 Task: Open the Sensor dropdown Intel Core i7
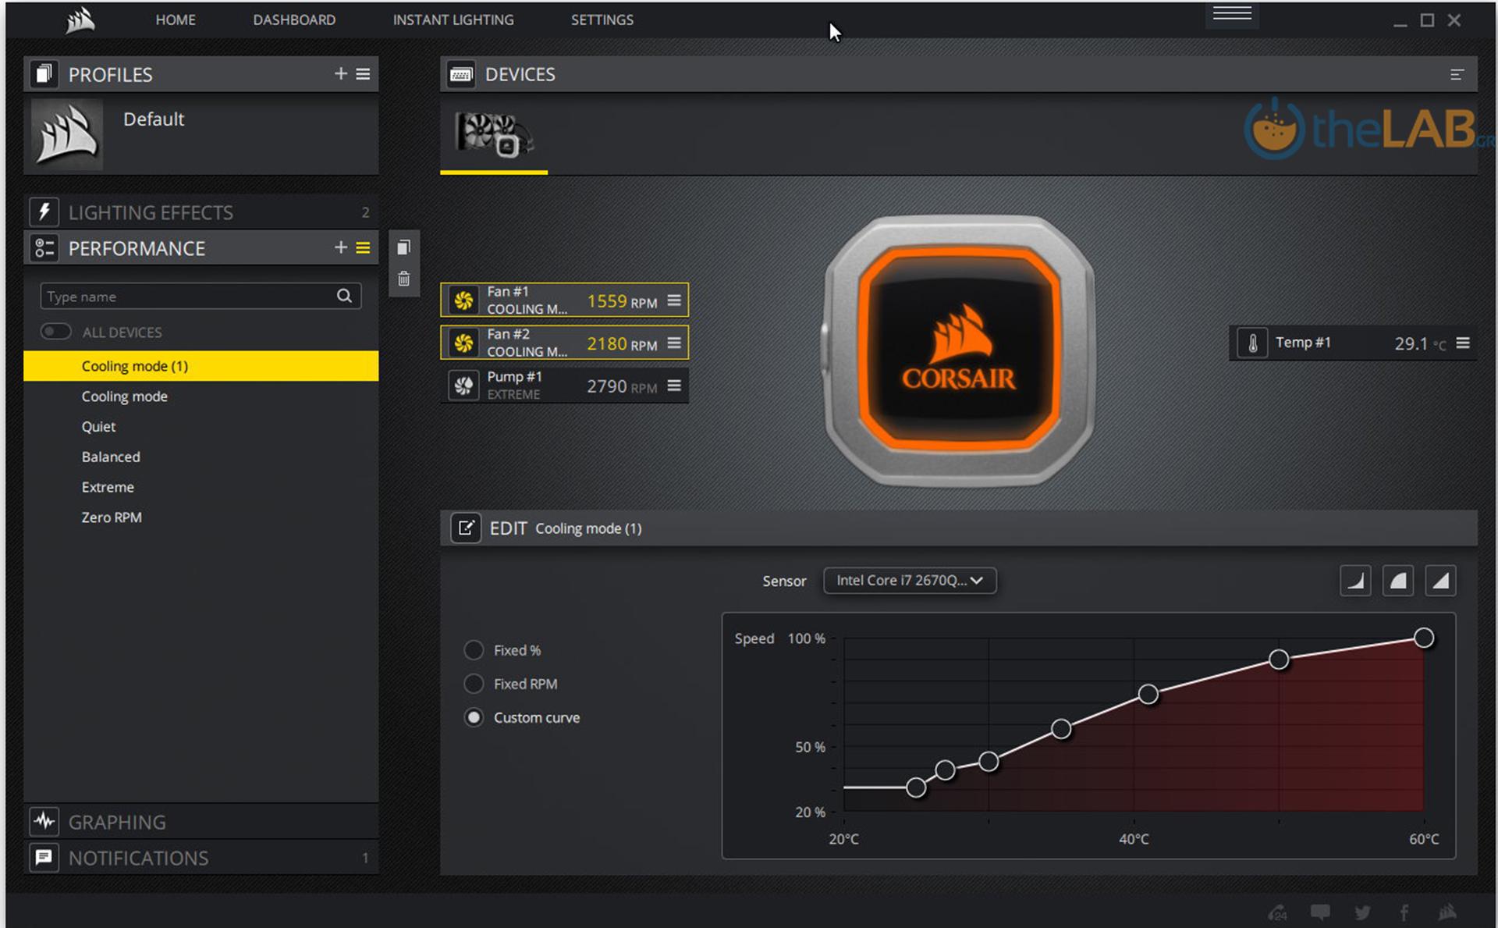909,581
